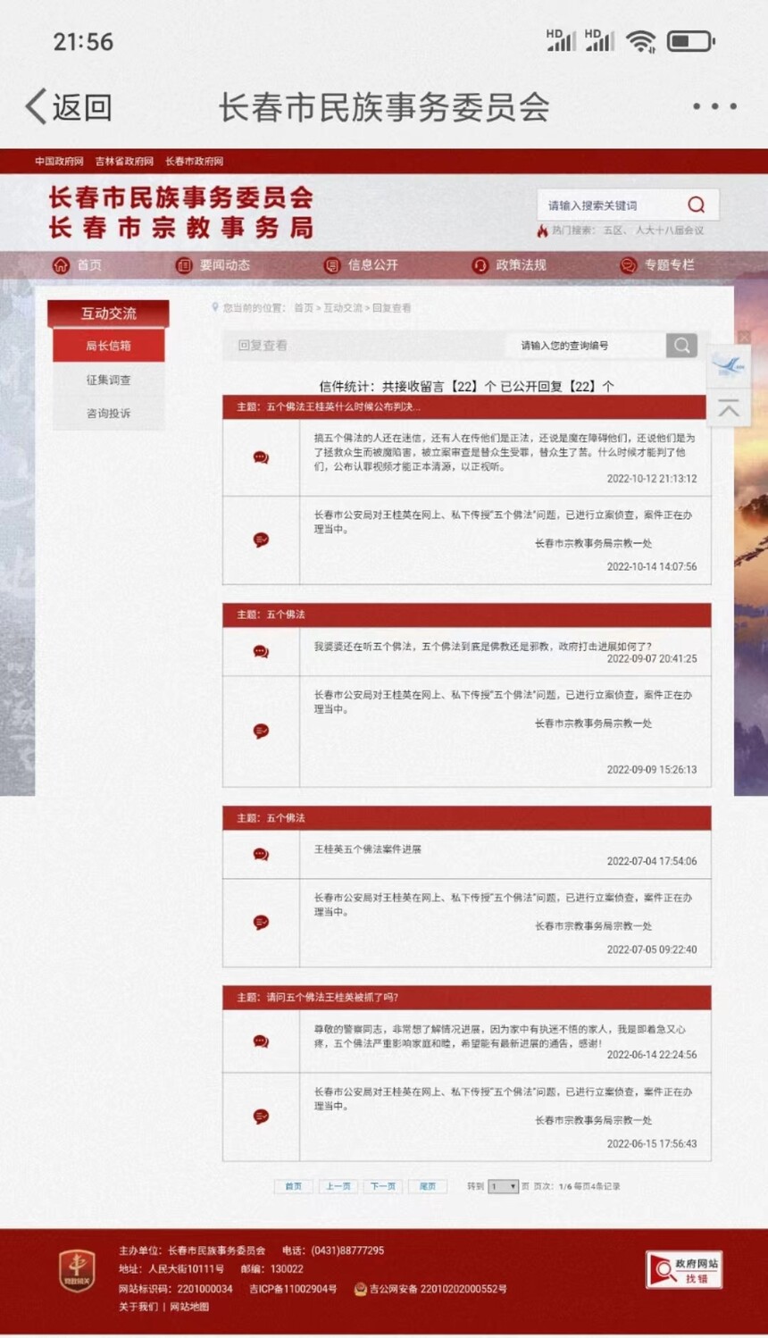Click the footer phone number (0431)88777295
The height and width of the screenshot is (1338, 768).
point(347,1250)
